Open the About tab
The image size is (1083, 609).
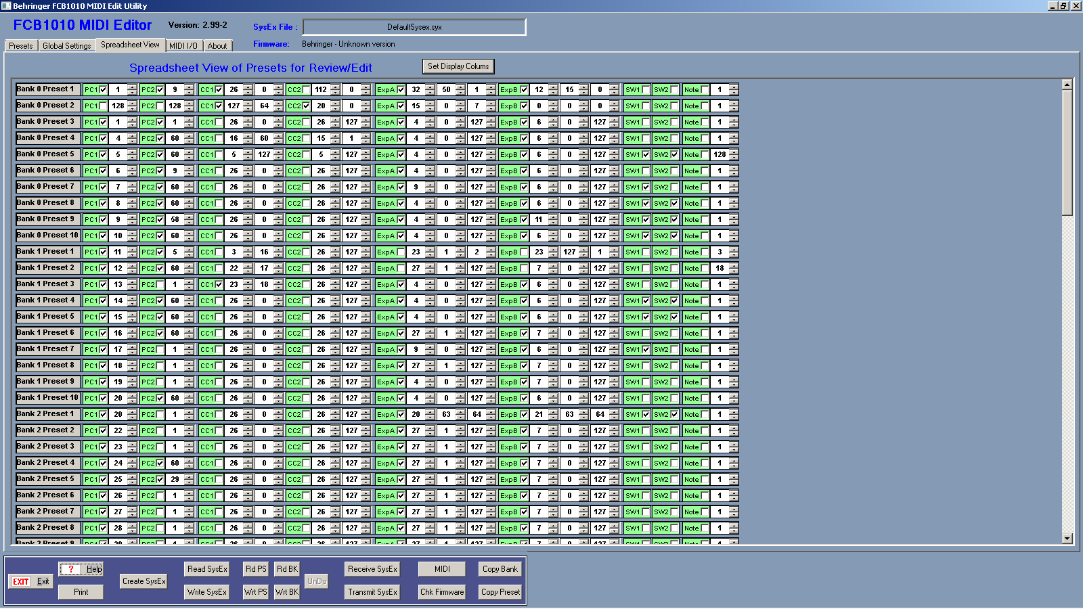217,46
